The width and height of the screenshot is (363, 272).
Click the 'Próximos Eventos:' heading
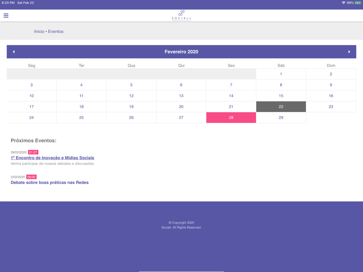point(33,141)
